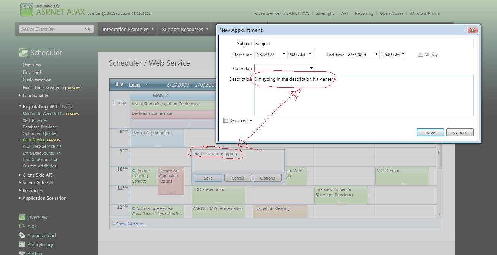This screenshot has height=255, width=497.
Task: Click the BinaryImage icon
Action: 22,244
